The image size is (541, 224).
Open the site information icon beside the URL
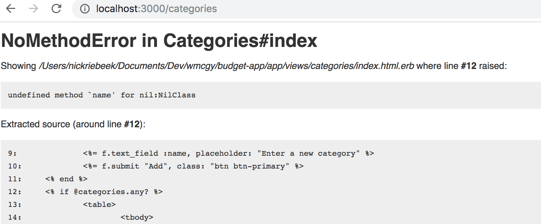(x=85, y=9)
